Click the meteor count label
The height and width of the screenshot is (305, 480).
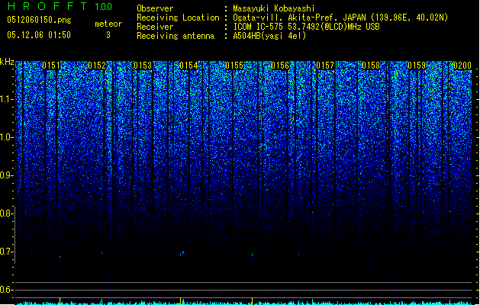[x=108, y=24]
